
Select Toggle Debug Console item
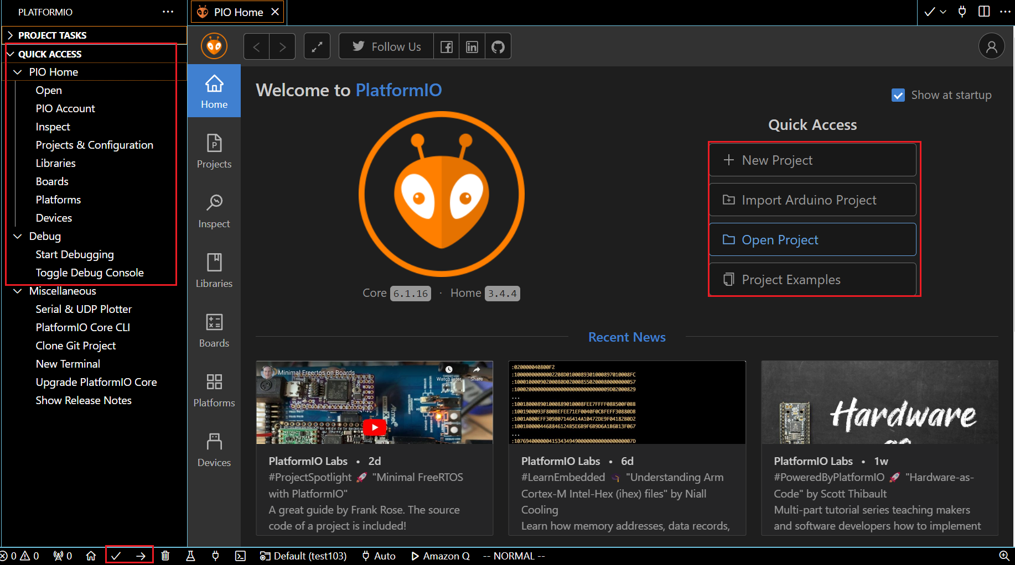pos(90,273)
